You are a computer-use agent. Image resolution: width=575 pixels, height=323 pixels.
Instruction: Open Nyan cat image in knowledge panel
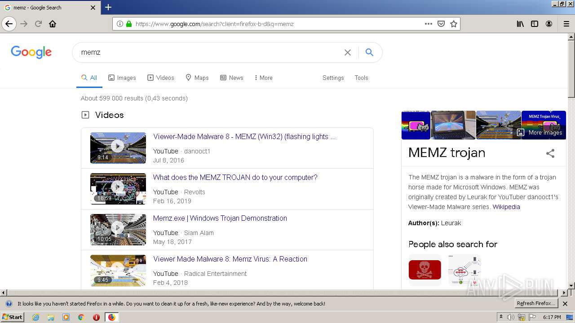point(416,125)
